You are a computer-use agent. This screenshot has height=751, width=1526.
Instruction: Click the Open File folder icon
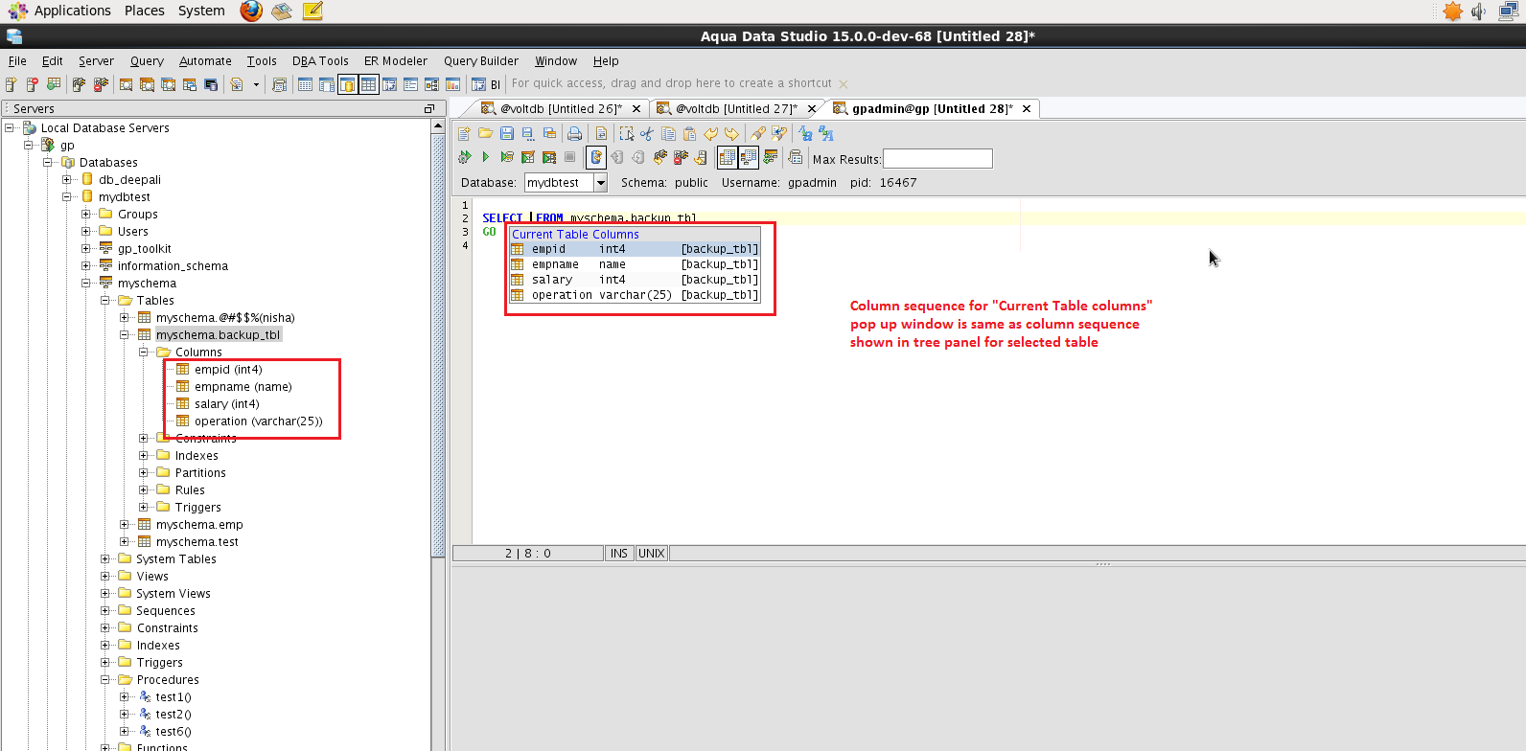(486, 134)
